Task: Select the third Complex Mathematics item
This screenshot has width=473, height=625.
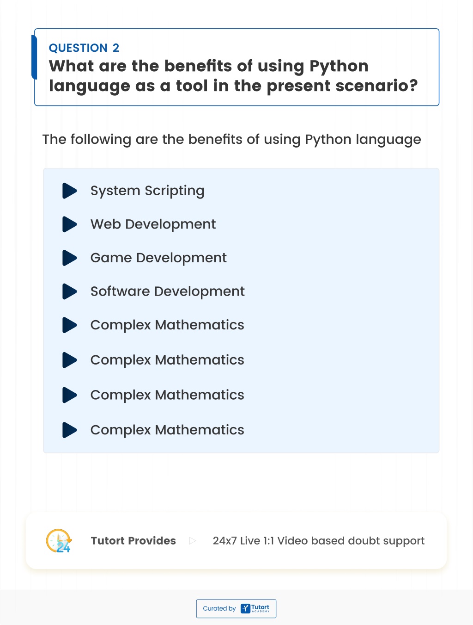Action: [167, 395]
